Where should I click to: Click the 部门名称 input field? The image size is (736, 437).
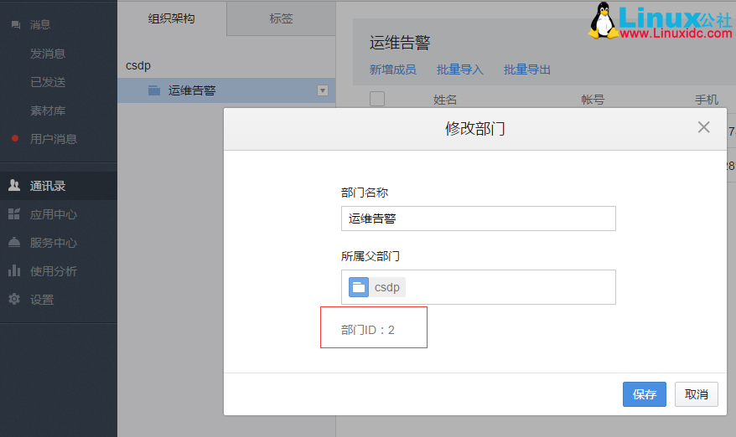click(x=479, y=218)
